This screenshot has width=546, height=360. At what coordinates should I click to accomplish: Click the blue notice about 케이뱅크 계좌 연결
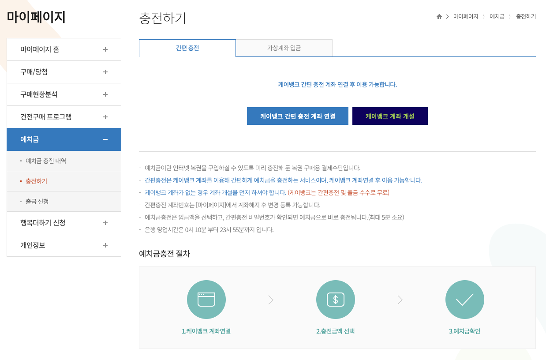tap(337, 85)
